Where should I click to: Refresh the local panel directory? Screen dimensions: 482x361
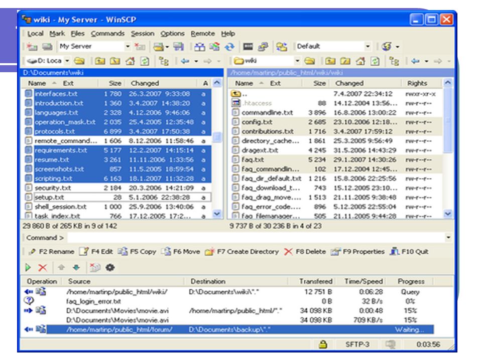pos(145,61)
